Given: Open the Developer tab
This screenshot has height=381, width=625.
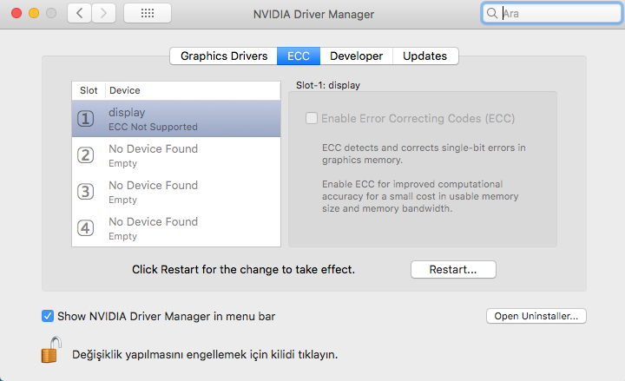Looking at the screenshot, I should click(356, 56).
